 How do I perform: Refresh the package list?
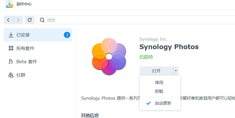pos(30,20)
